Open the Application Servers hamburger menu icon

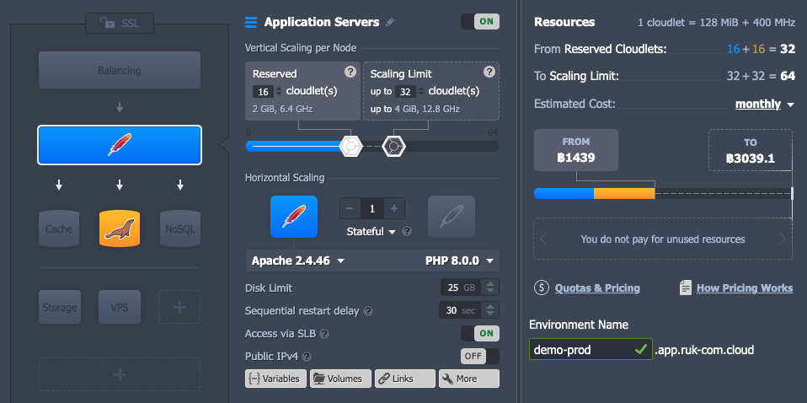click(251, 22)
